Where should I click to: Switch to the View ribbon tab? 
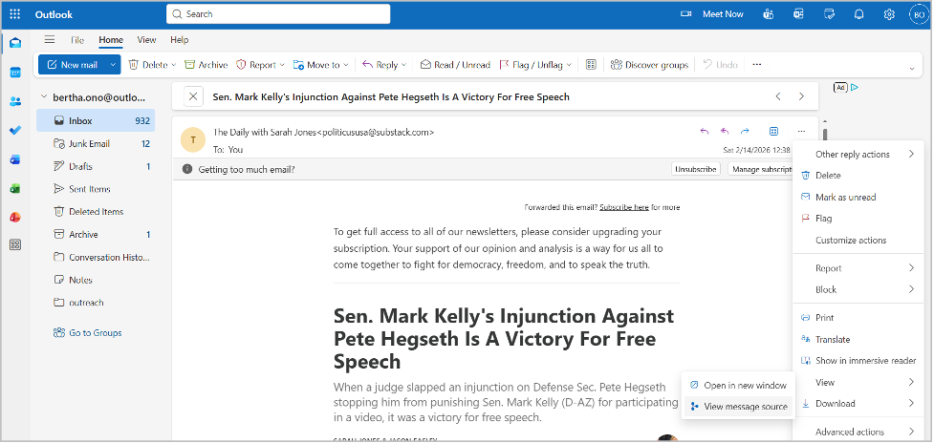click(146, 40)
